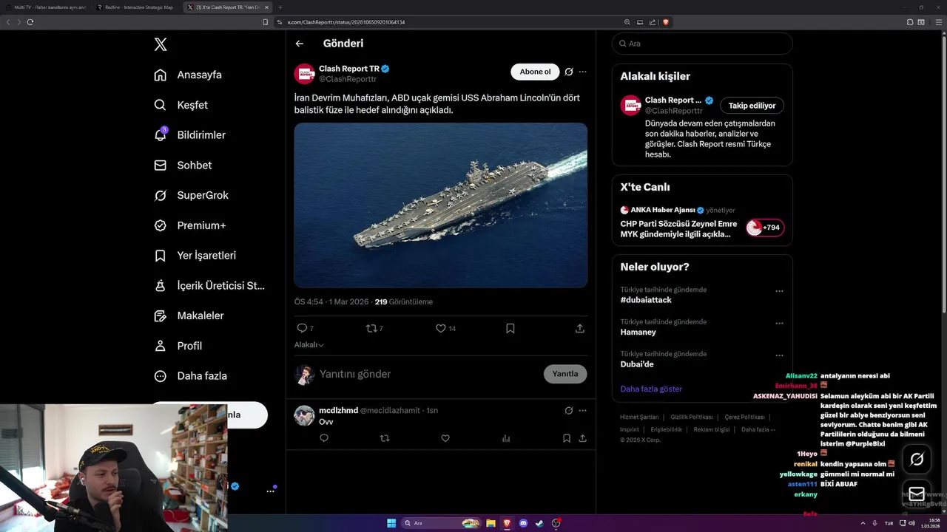
Task: Bookmark the mcdlzhmd comment
Action: [567, 438]
